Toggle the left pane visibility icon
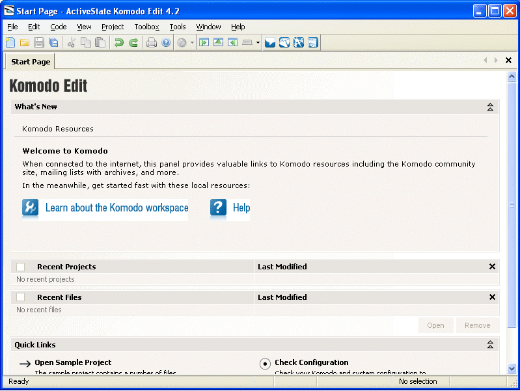This screenshot has width=520, height=391. click(204, 43)
